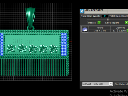This screenshot has width=128, height=96.
Task: Click the Diamond header cell in the table
Action: 119,28
